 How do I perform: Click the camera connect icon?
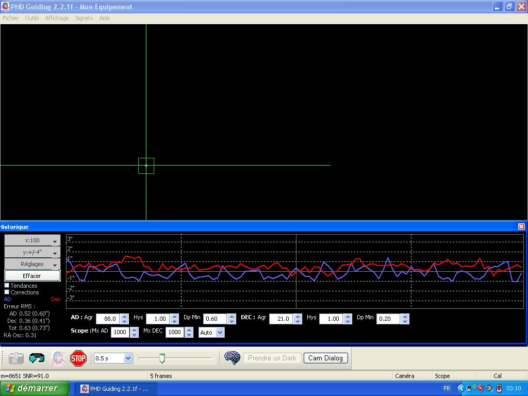click(x=16, y=358)
